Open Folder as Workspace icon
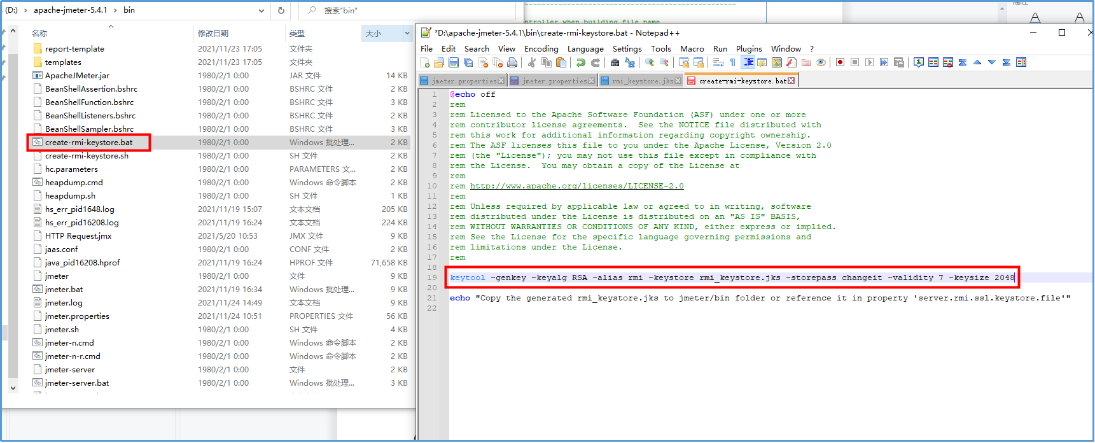 pos(806,62)
